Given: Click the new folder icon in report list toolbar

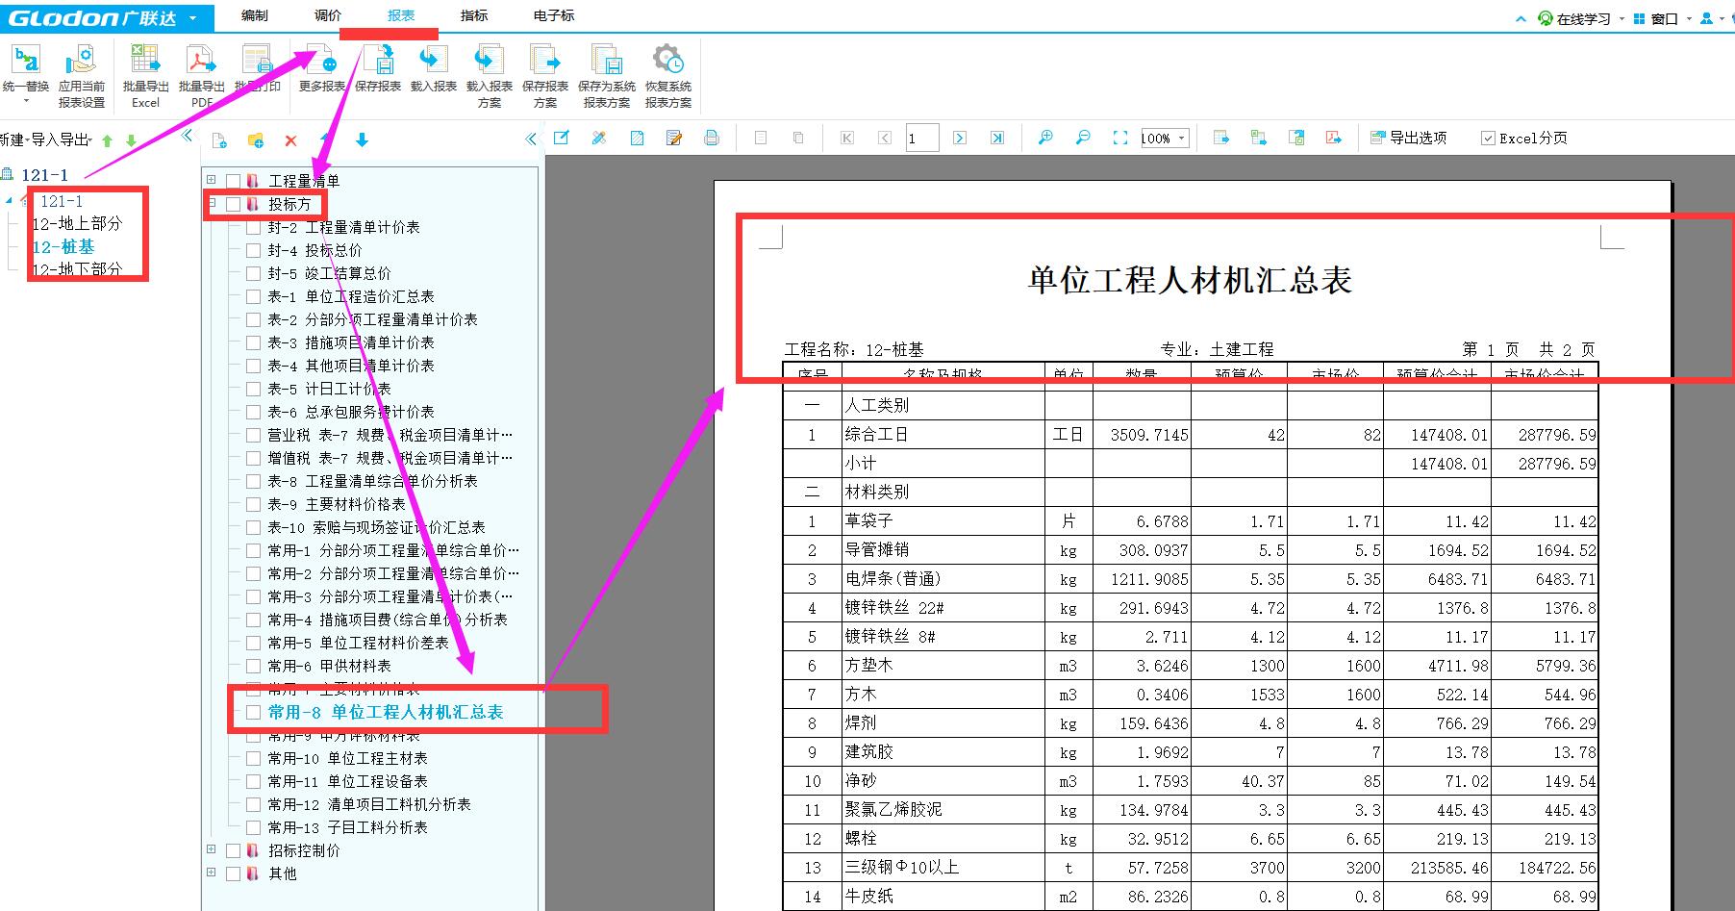Looking at the screenshot, I should pos(256,140).
